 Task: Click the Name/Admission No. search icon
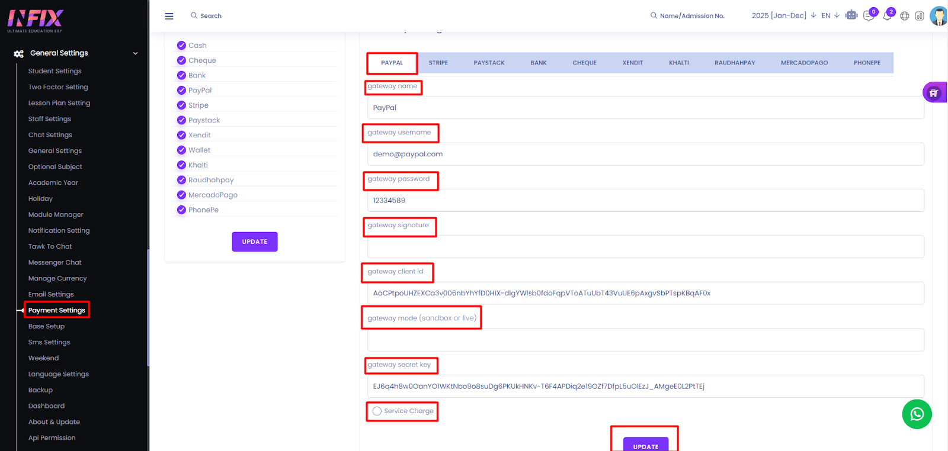654,15
